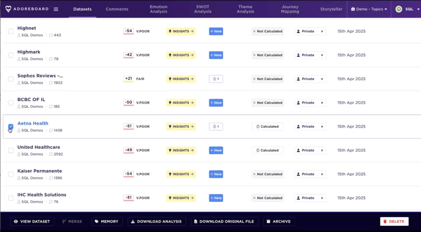
Task: Open the hamburger menu icon
Action: pos(56,9)
